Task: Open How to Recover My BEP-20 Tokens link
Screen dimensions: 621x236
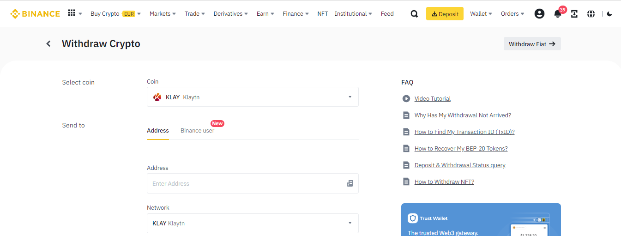Action: pos(461,149)
